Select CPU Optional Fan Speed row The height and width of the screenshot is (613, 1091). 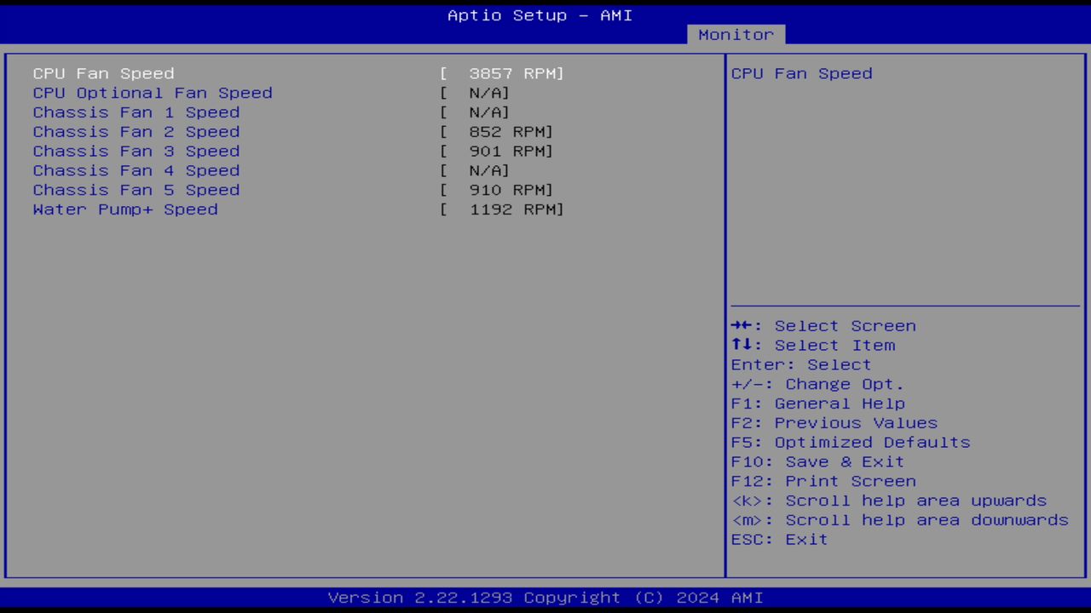[153, 93]
